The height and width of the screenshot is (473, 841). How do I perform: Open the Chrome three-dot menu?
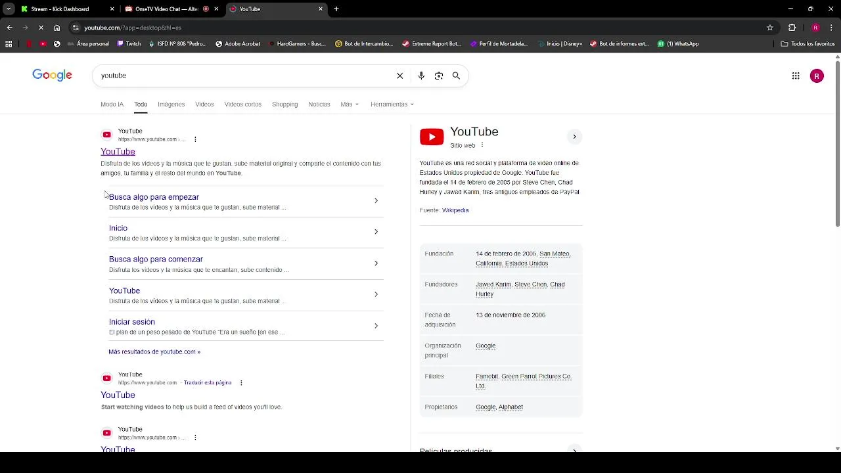click(x=830, y=28)
